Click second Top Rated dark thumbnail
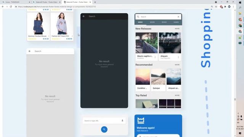 pos(170,104)
